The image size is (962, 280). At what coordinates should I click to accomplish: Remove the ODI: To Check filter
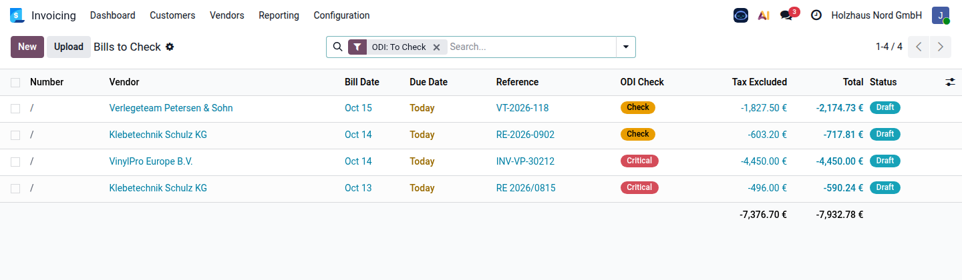tap(436, 47)
